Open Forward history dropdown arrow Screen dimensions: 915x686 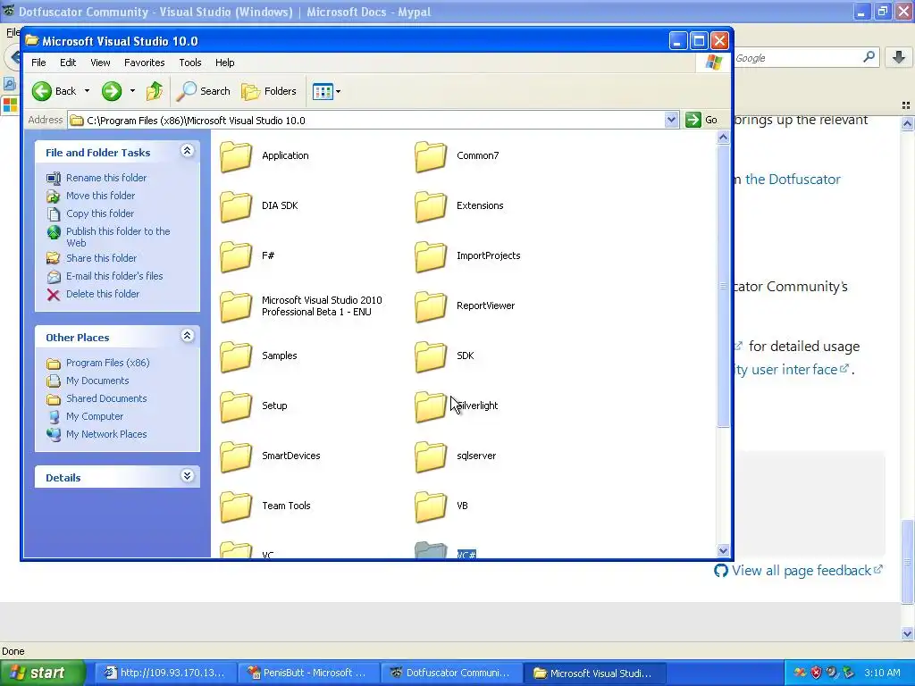tap(132, 91)
